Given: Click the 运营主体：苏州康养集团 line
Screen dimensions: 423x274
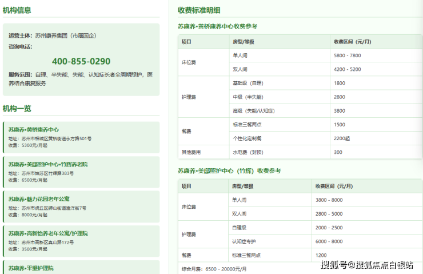Looking at the screenshot, I should coord(53,35).
